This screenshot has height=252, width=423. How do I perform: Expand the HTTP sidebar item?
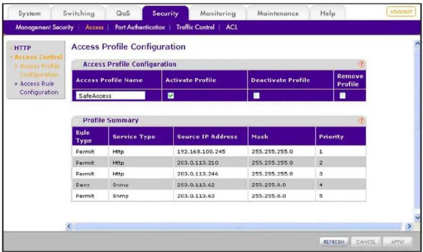(x=22, y=48)
